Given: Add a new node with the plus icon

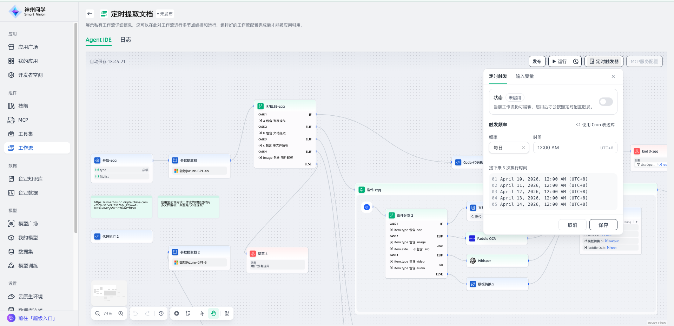Looking at the screenshot, I should (177, 313).
